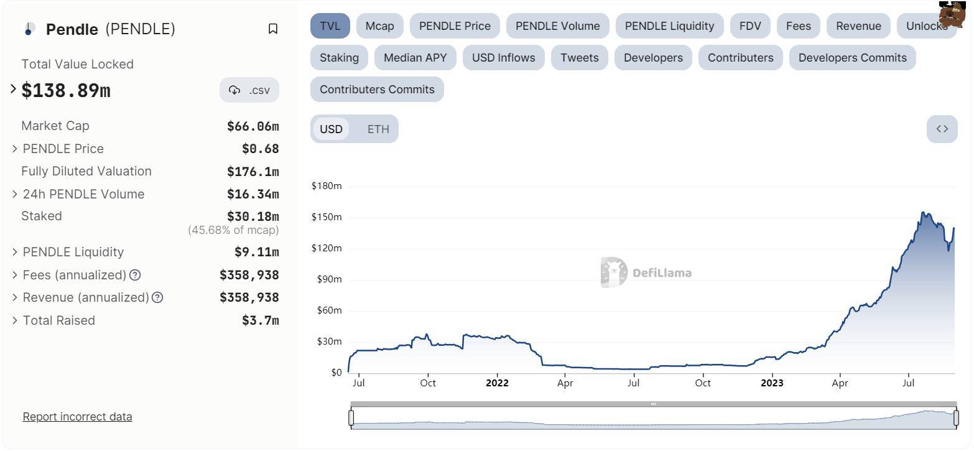Image resolution: width=974 pixels, height=451 pixels.
Task: Bookmark the Pendle protocol
Action: coord(272,29)
